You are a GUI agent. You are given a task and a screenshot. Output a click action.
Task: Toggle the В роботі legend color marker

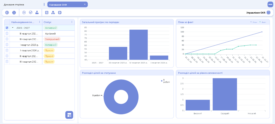click(x=162, y=81)
